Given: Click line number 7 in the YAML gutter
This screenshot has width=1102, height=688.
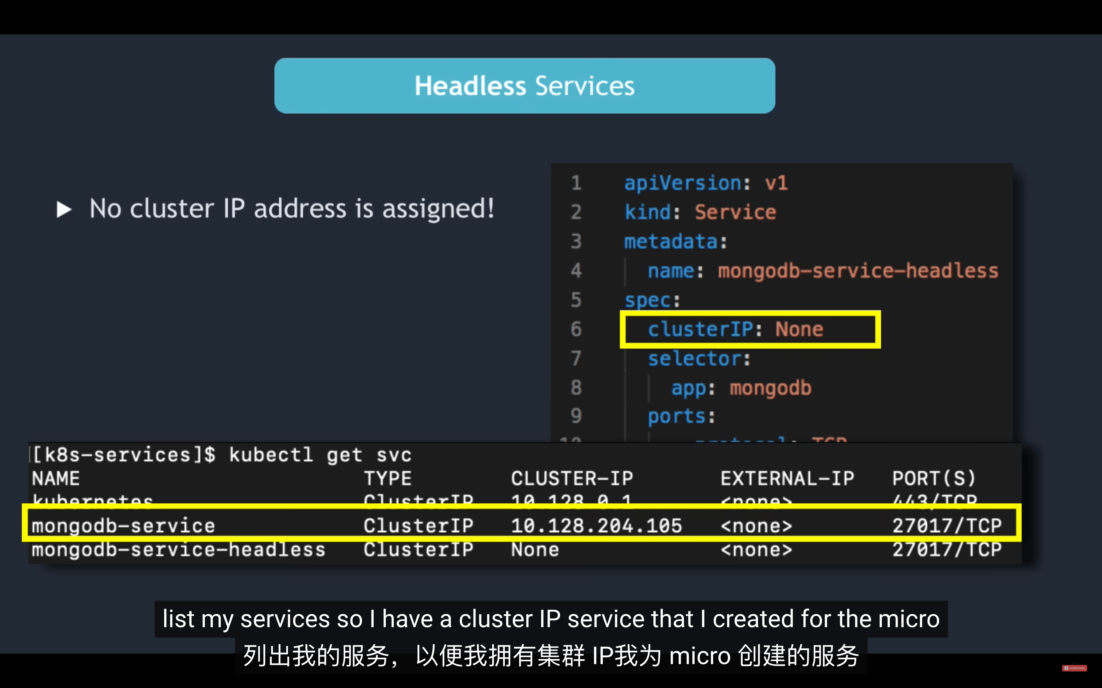Looking at the screenshot, I should tap(577, 359).
